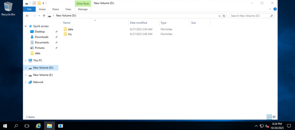Expand the Network tree node
The height and width of the screenshot is (130, 295).
[26, 82]
